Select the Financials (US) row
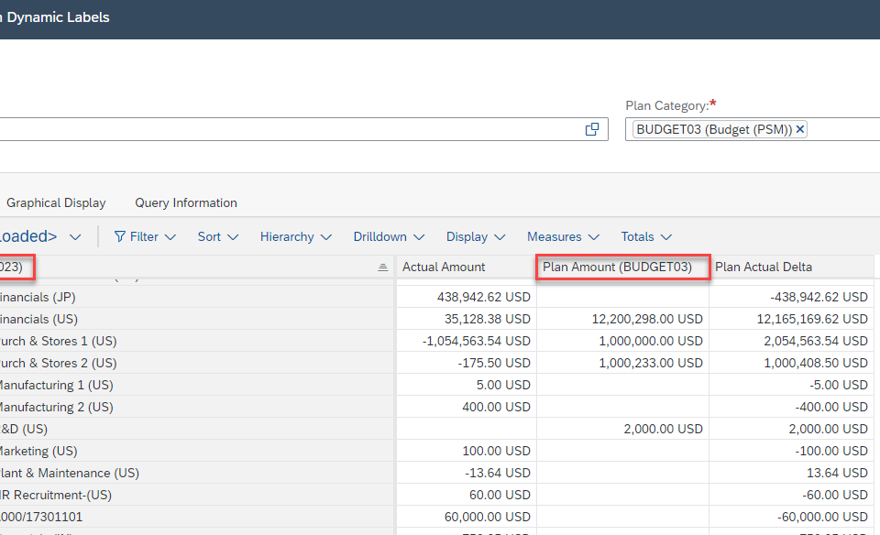This screenshot has height=535, width=880. pos(196,319)
